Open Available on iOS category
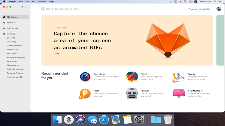The image size is (225, 126). click(15, 77)
